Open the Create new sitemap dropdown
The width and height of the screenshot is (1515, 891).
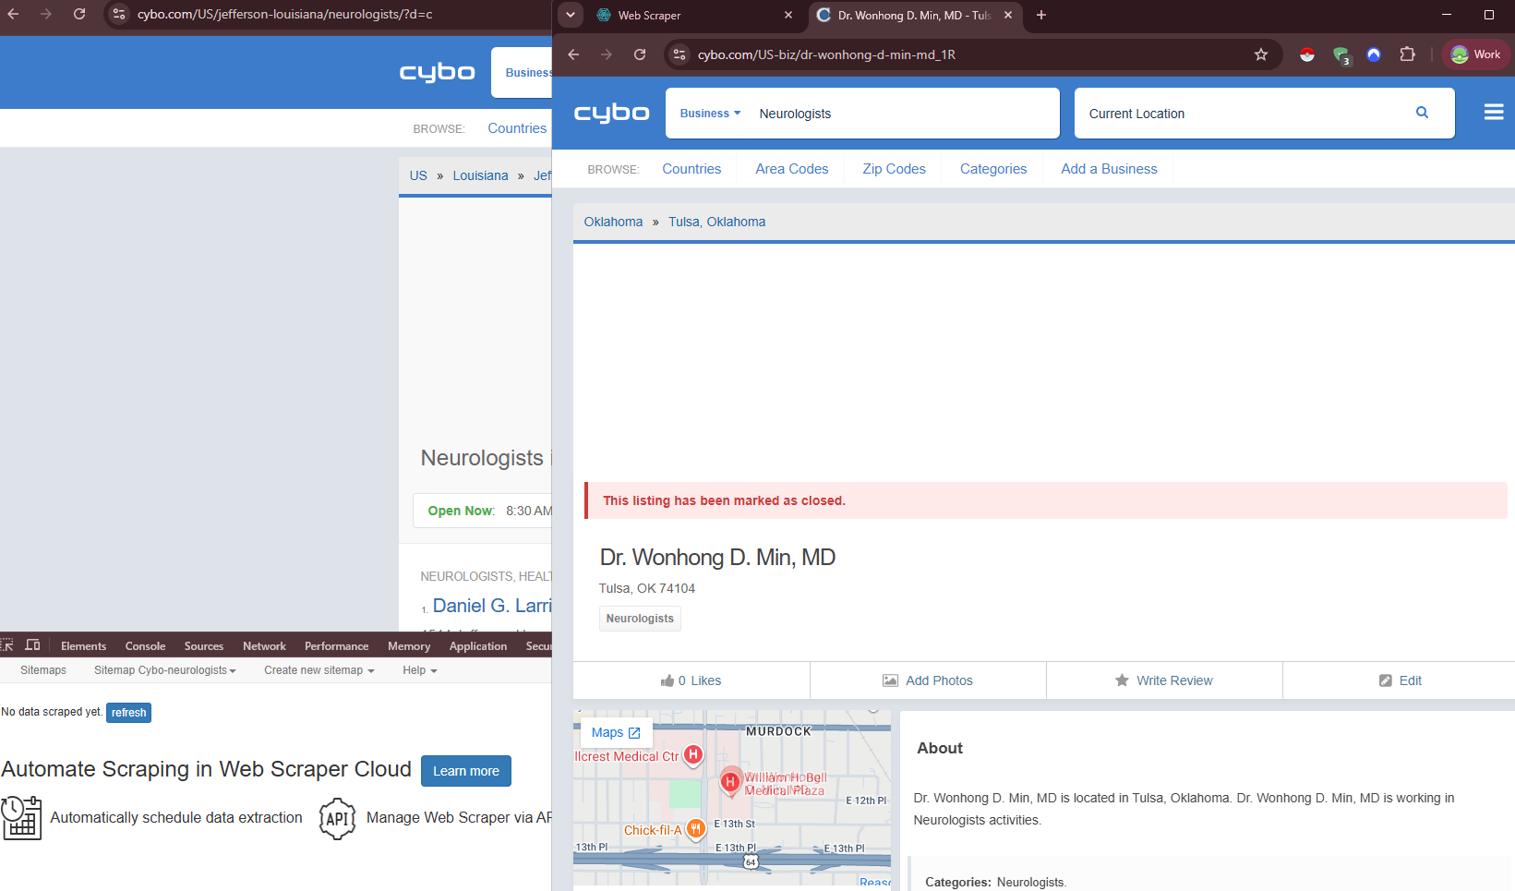pos(319,670)
